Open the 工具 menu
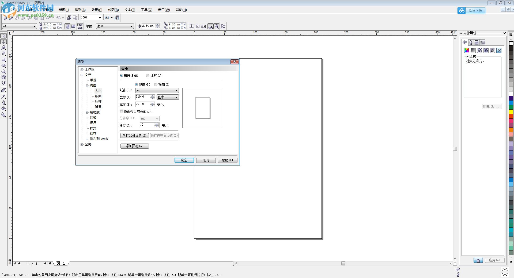Screen dimensions: 514x278 147,10
